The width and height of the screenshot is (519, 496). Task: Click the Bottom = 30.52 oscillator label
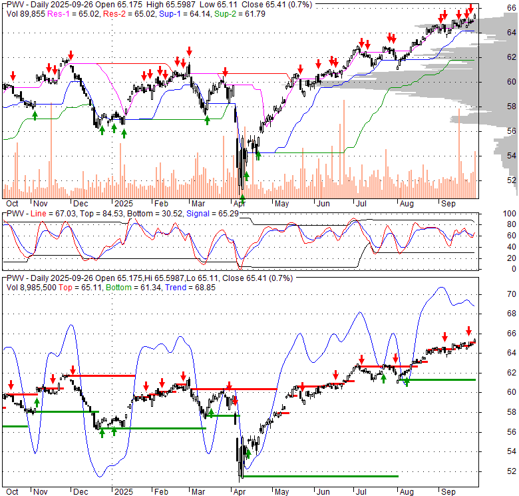click(x=155, y=214)
